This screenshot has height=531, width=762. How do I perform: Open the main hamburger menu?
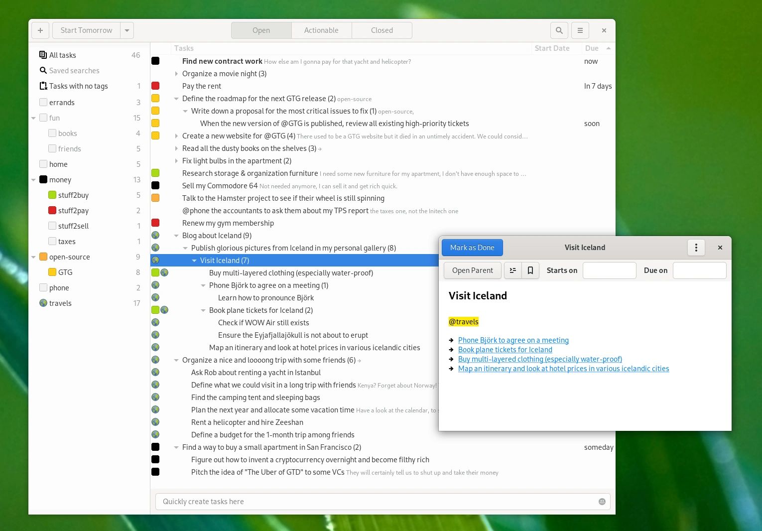[580, 30]
